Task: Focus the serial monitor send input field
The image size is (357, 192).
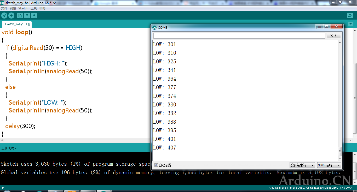Action: (239, 36)
